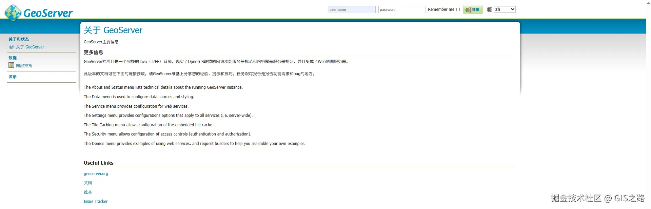The width and height of the screenshot is (651, 209).
Task: Click the Data menu description line
Action: pos(139,97)
